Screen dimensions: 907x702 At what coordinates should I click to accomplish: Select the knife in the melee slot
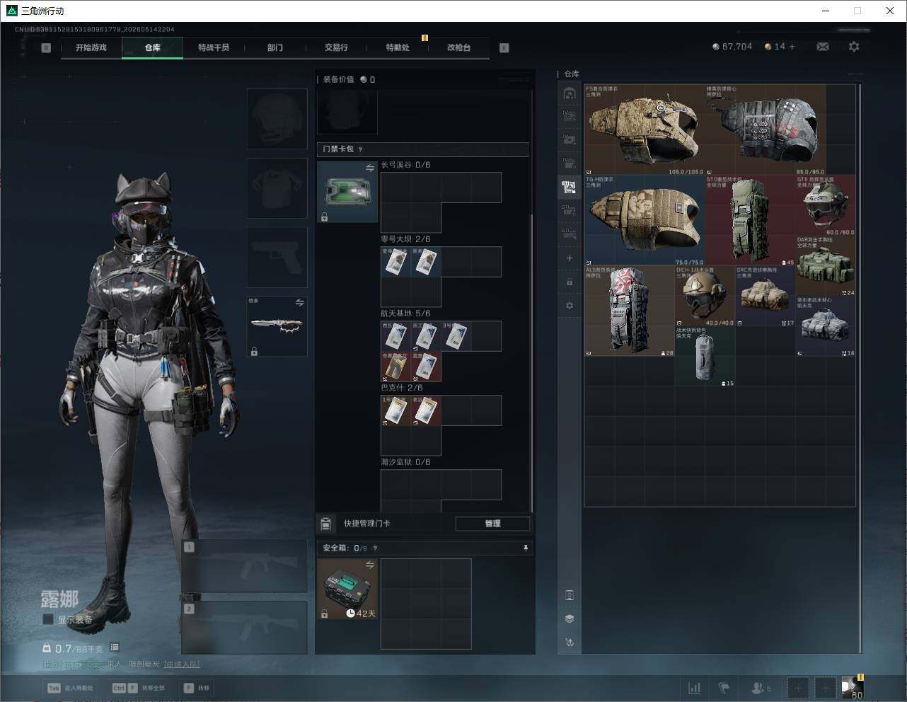(x=277, y=326)
